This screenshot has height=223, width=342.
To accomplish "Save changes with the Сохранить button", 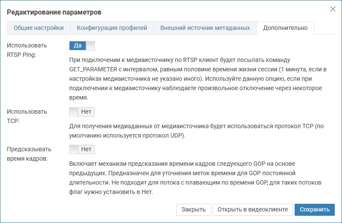I will pyautogui.click(x=315, y=209).
